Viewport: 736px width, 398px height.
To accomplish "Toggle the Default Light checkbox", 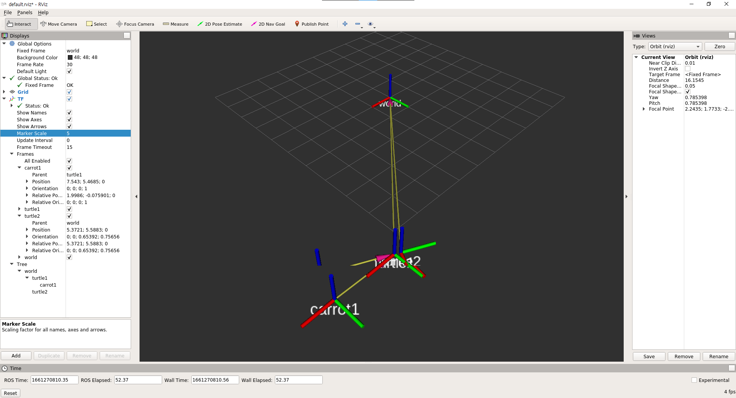I will (69, 71).
